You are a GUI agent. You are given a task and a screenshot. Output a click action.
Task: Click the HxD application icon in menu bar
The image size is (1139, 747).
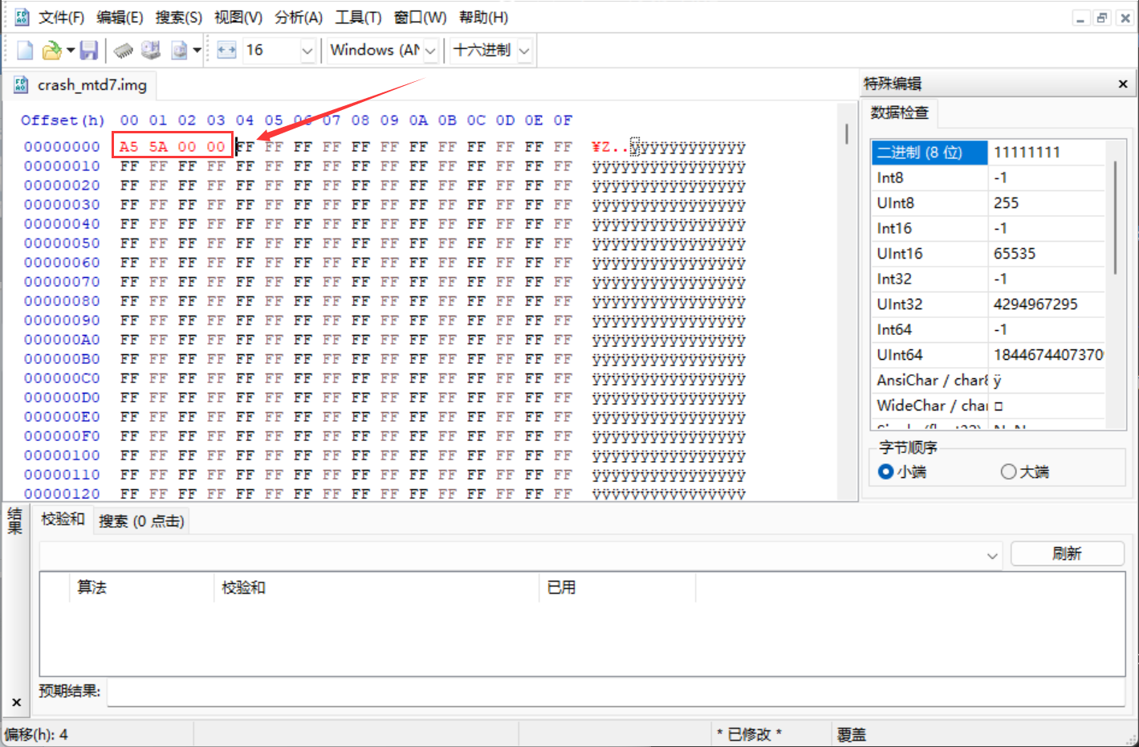(x=21, y=17)
